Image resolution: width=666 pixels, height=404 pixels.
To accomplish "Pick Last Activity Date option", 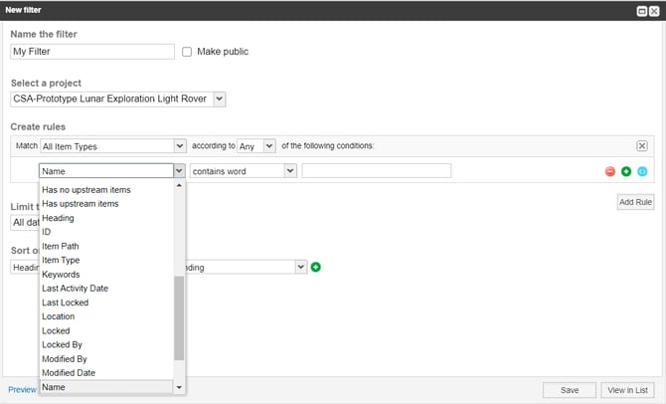I will (75, 289).
